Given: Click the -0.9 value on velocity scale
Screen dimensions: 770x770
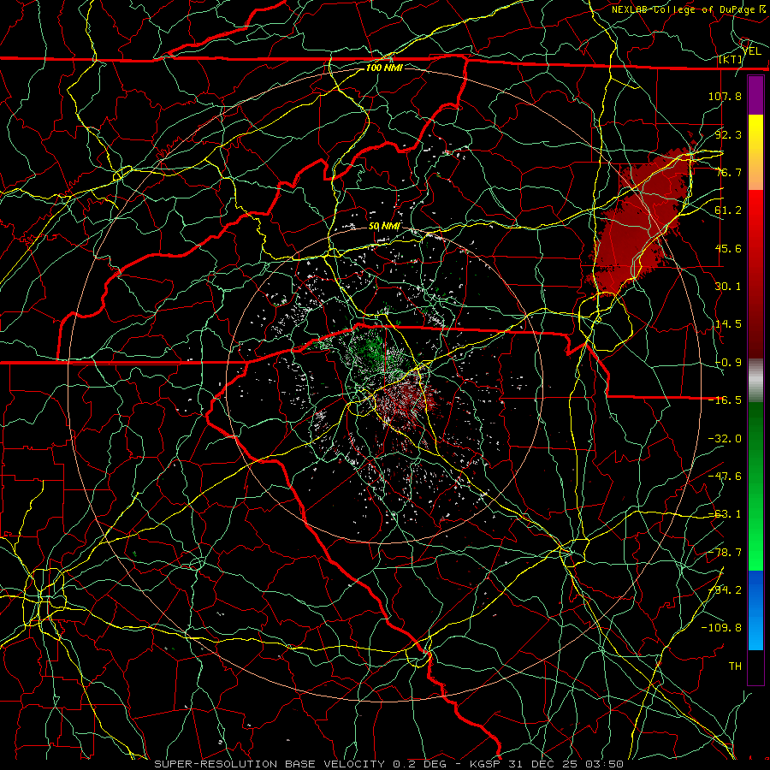Looking at the screenshot, I should (728, 363).
